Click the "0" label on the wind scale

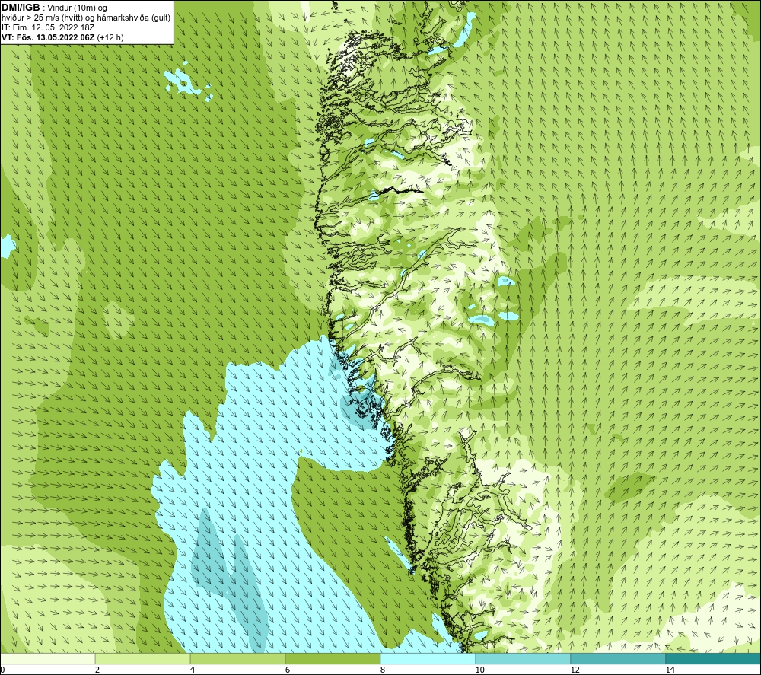(x=2, y=670)
